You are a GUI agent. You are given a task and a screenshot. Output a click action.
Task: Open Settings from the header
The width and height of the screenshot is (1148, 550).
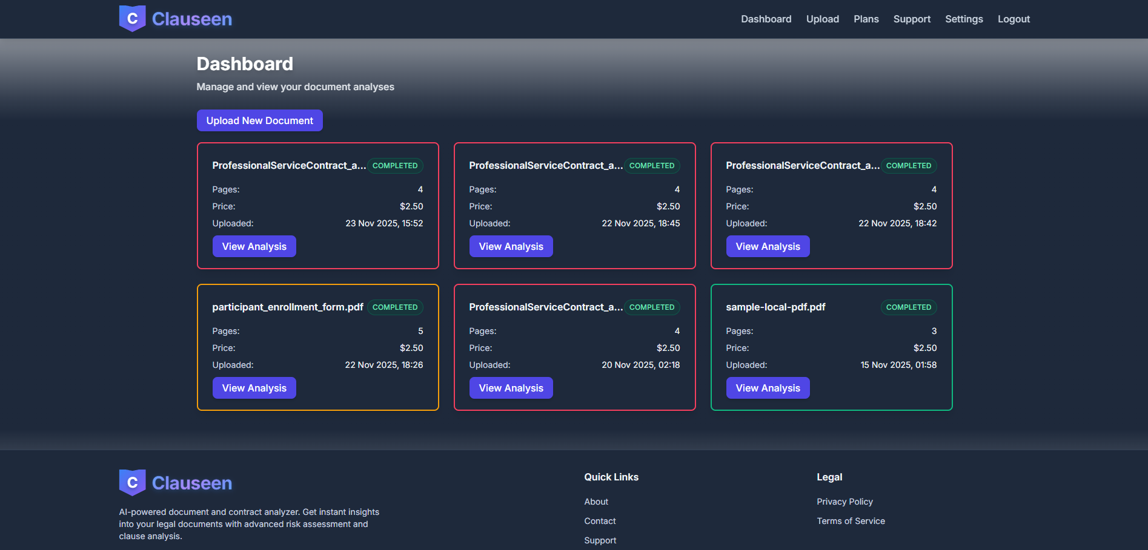[964, 19]
